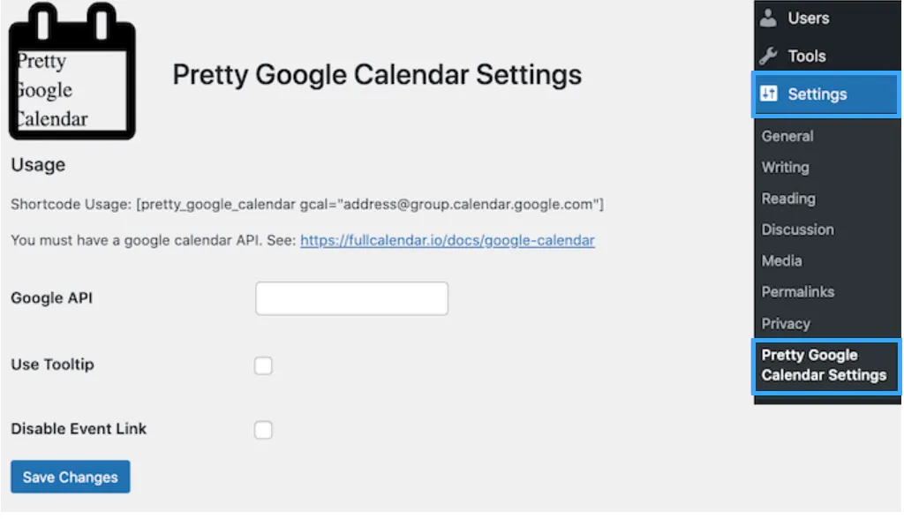Open the Tools menu label
Image resolution: width=904 pixels, height=519 pixels.
pyautogui.click(x=806, y=56)
